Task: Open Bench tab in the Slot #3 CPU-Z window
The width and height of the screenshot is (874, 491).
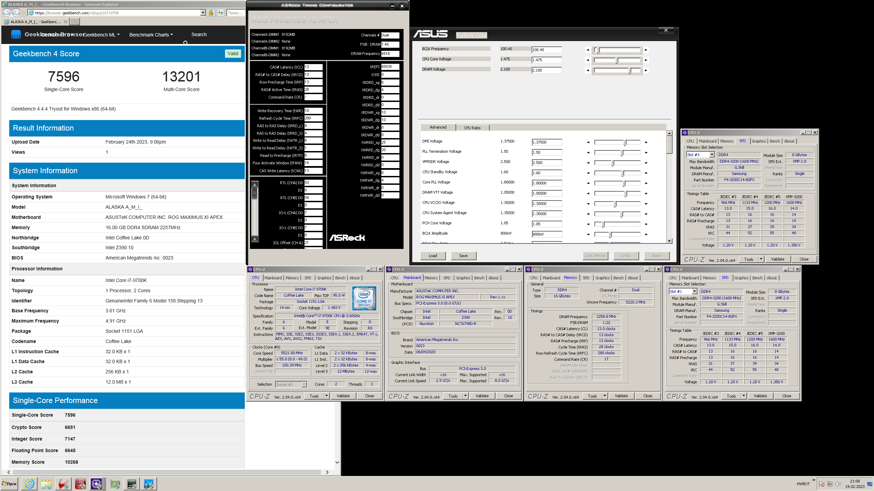Action: 775,141
